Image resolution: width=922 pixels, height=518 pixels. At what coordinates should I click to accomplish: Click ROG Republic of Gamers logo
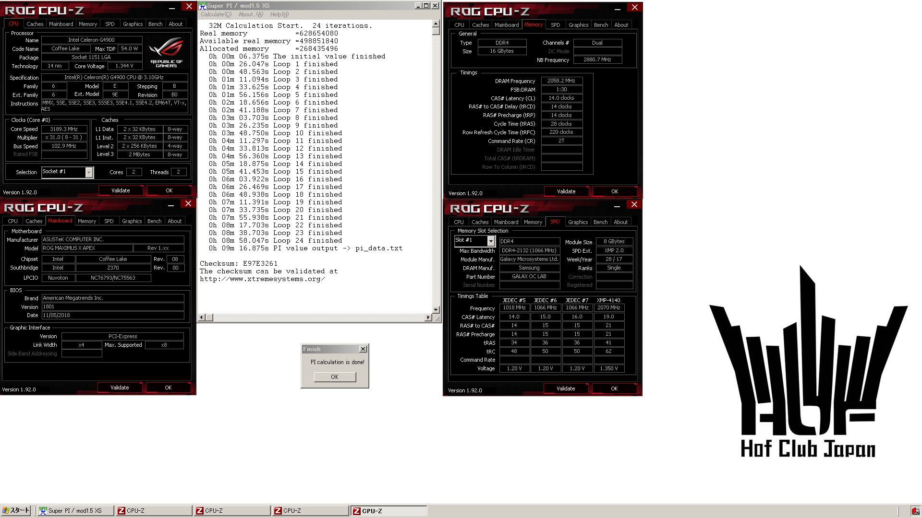coord(166,53)
